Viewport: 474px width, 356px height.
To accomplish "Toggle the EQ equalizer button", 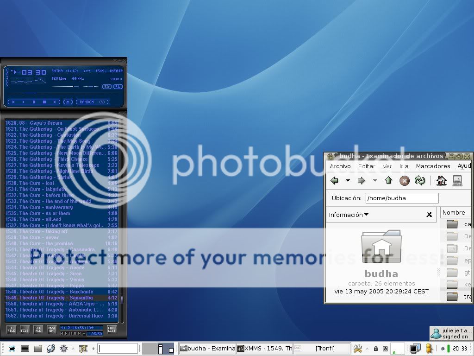I will point(107,87).
